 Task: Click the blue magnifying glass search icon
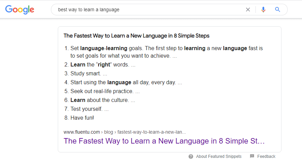[278, 10]
